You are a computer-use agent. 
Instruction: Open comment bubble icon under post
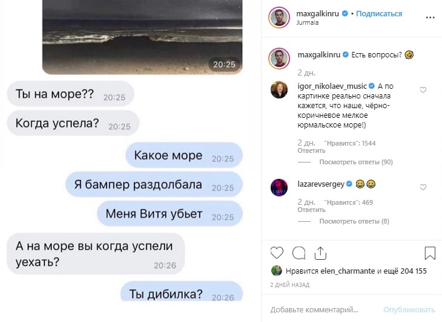(299, 253)
